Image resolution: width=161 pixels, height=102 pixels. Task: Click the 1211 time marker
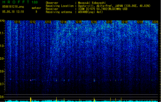pyautogui.click(x=17, y=22)
